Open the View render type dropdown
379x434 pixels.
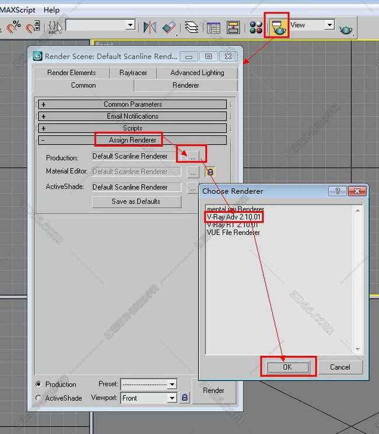pos(329,25)
